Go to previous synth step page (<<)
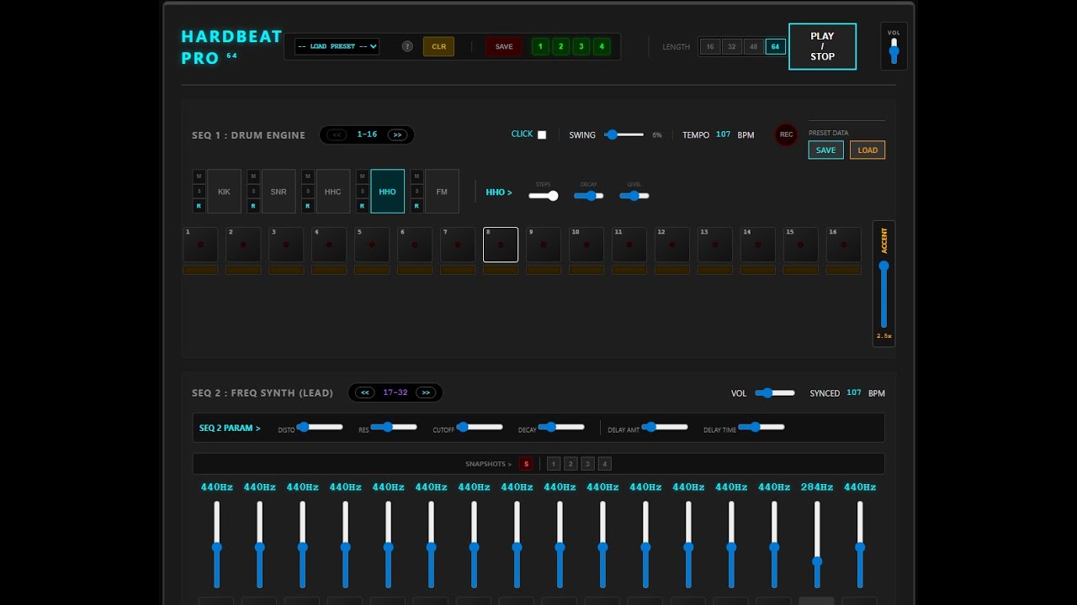Viewport: 1077px width, 605px height. [x=365, y=392]
